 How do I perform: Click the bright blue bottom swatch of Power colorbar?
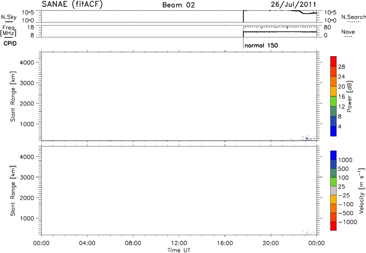pos(334,131)
